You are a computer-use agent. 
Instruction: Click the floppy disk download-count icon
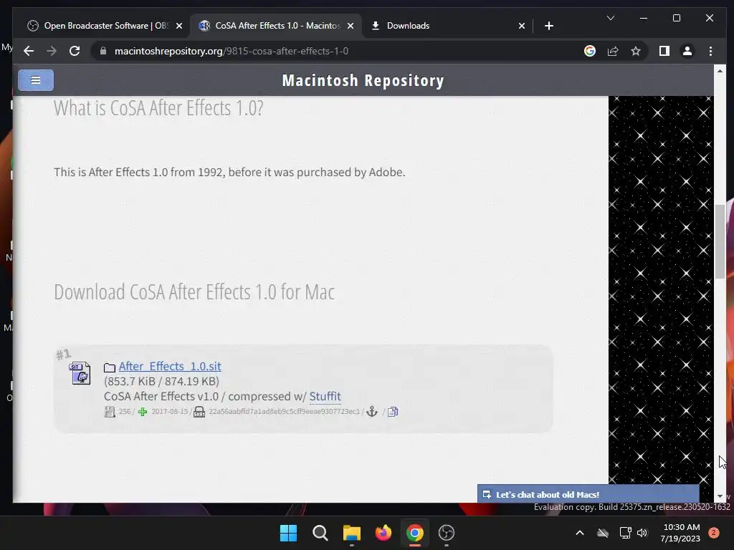(x=110, y=412)
